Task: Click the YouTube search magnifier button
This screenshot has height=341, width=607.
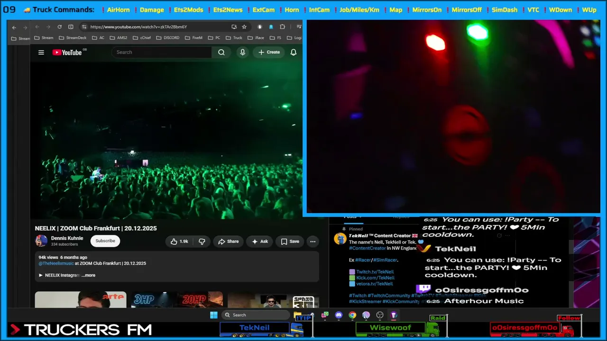Action: [x=221, y=53]
